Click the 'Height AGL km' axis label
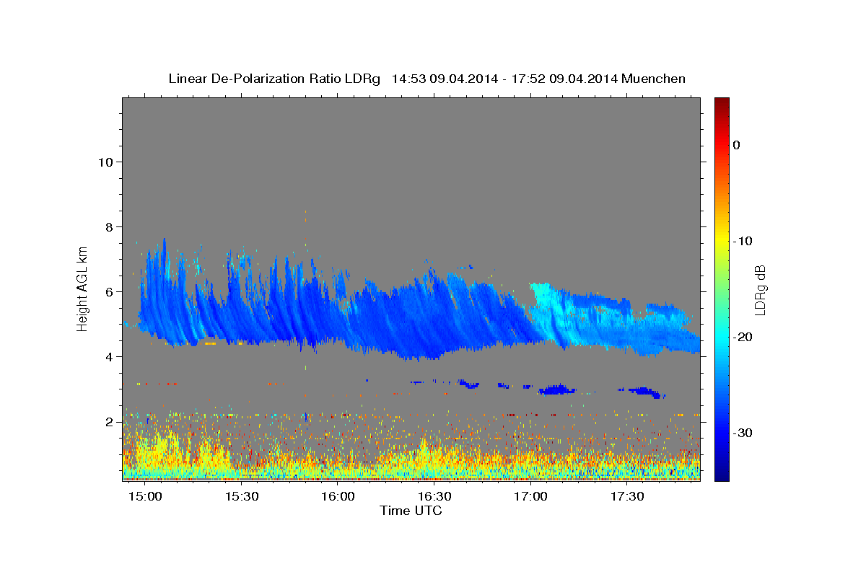Viewport: 866px width, 577px height. [82, 288]
